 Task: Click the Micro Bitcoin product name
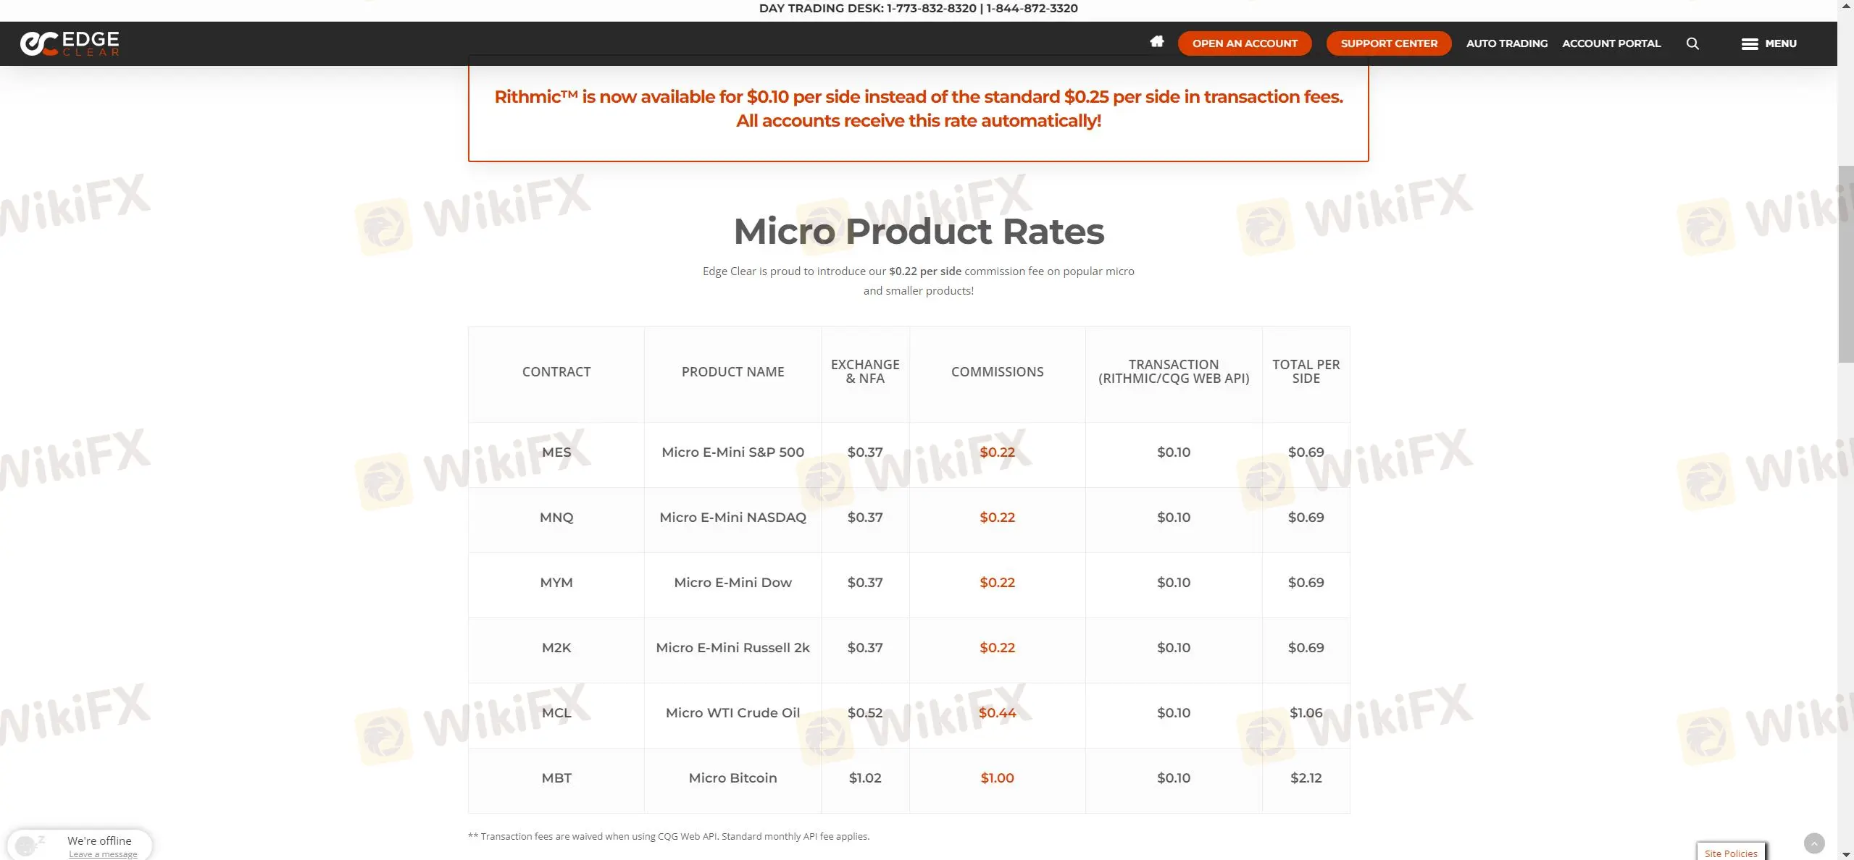(x=732, y=778)
